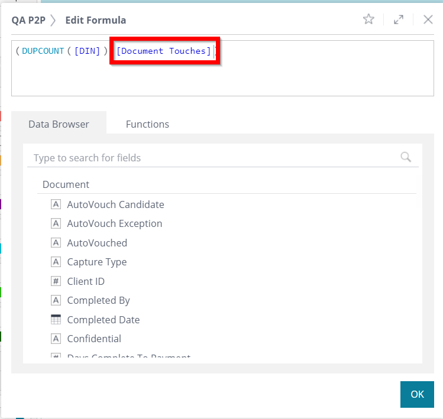443x419 pixels.
Task: Click the search magnifier icon
Action: pos(406,157)
